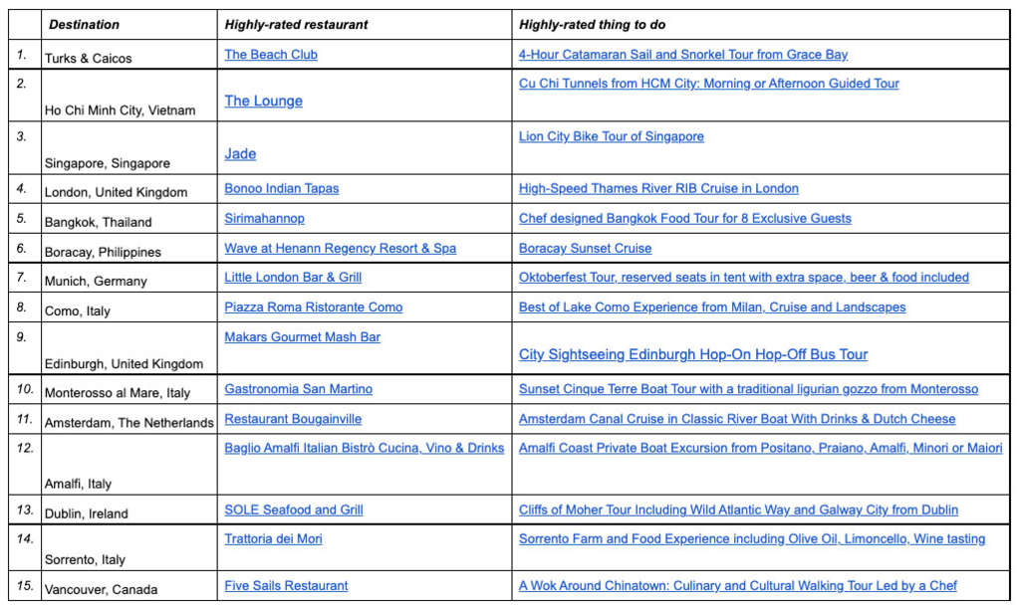1020x613 pixels.
Task: Open Restaurant Bougainville link
Action: 293,419
